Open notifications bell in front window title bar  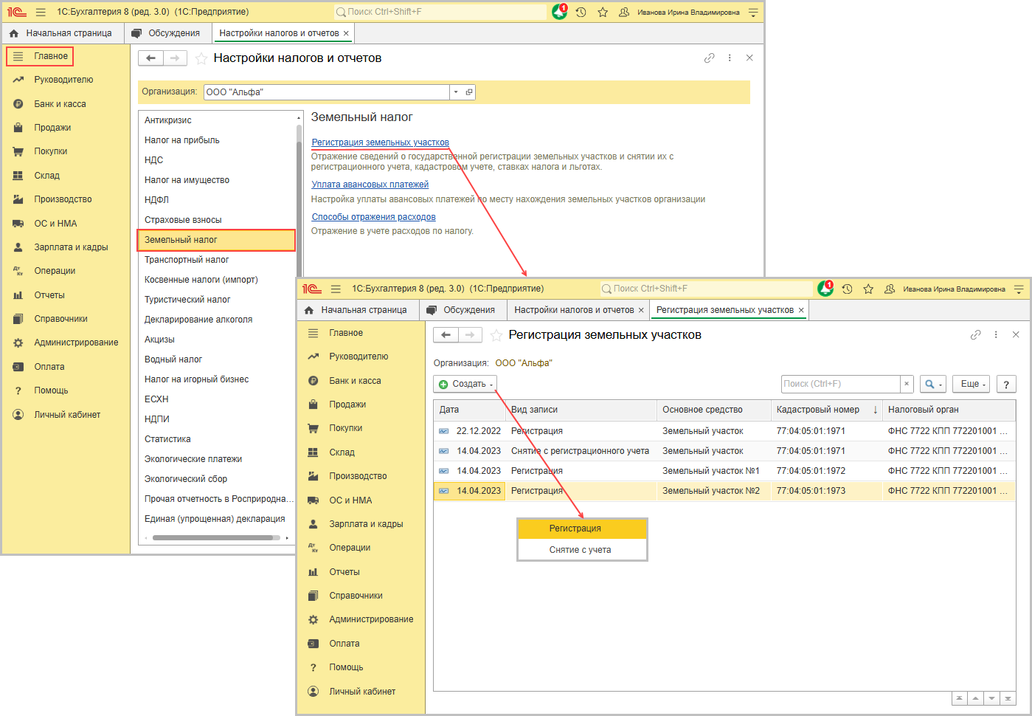(825, 289)
